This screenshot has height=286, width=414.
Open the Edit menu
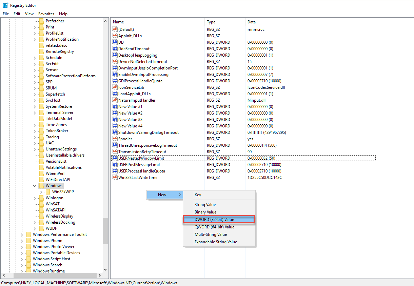[x=17, y=14]
